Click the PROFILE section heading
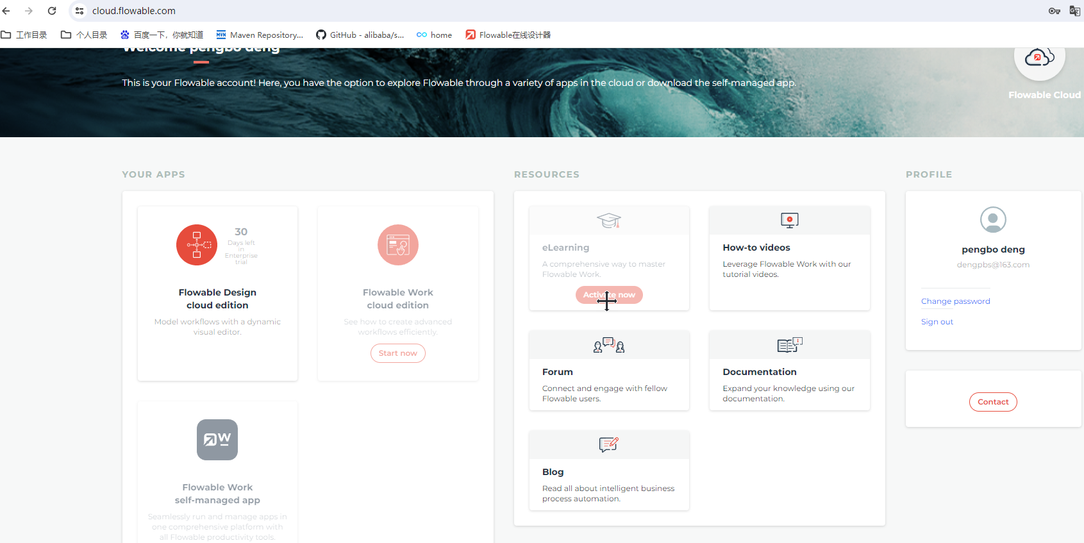Image resolution: width=1084 pixels, height=543 pixels. [x=929, y=174]
